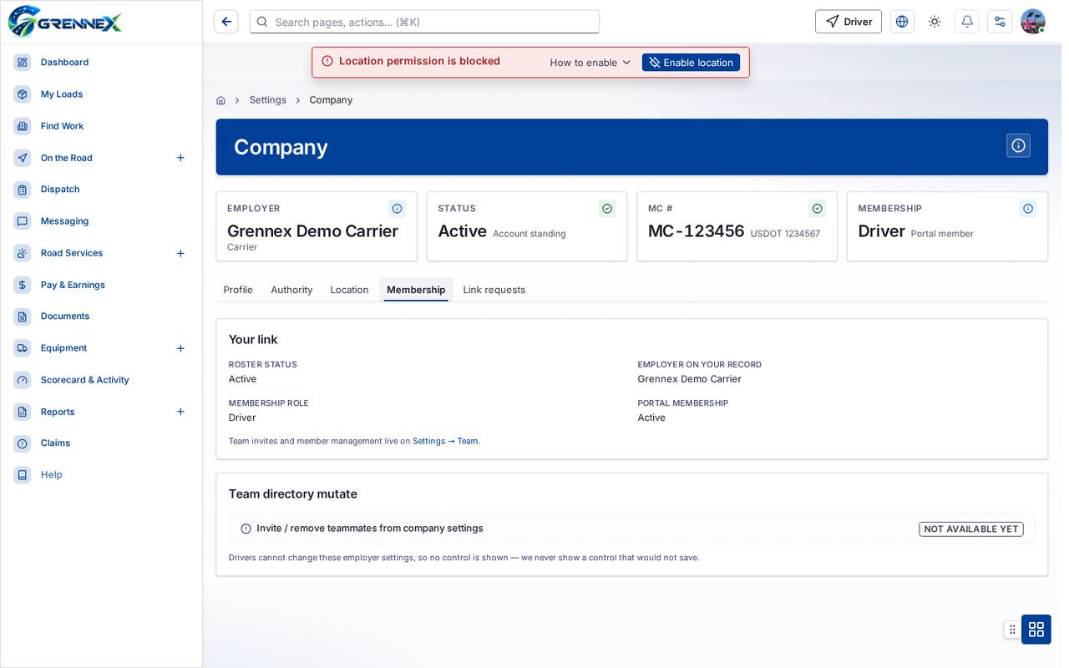This screenshot has width=1069, height=668.
Task: Expand the Road Services submenu
Action: (x=180, y=253)
